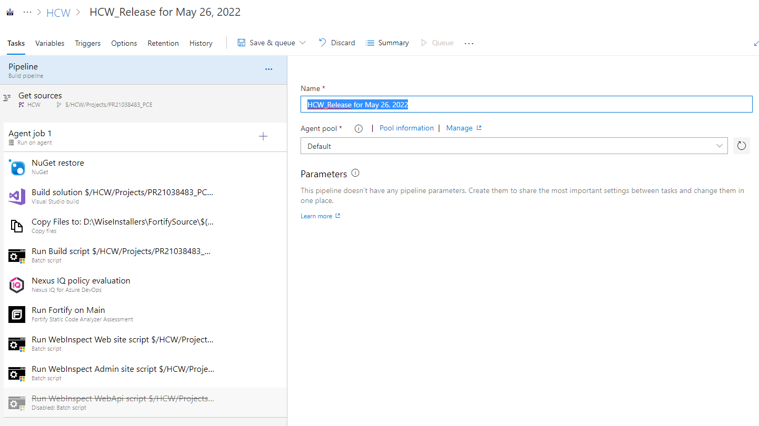Open the Pipeline more options ellipsis
Image resolution: width=759 pixels, height=426 pixels.
point(268,69)
